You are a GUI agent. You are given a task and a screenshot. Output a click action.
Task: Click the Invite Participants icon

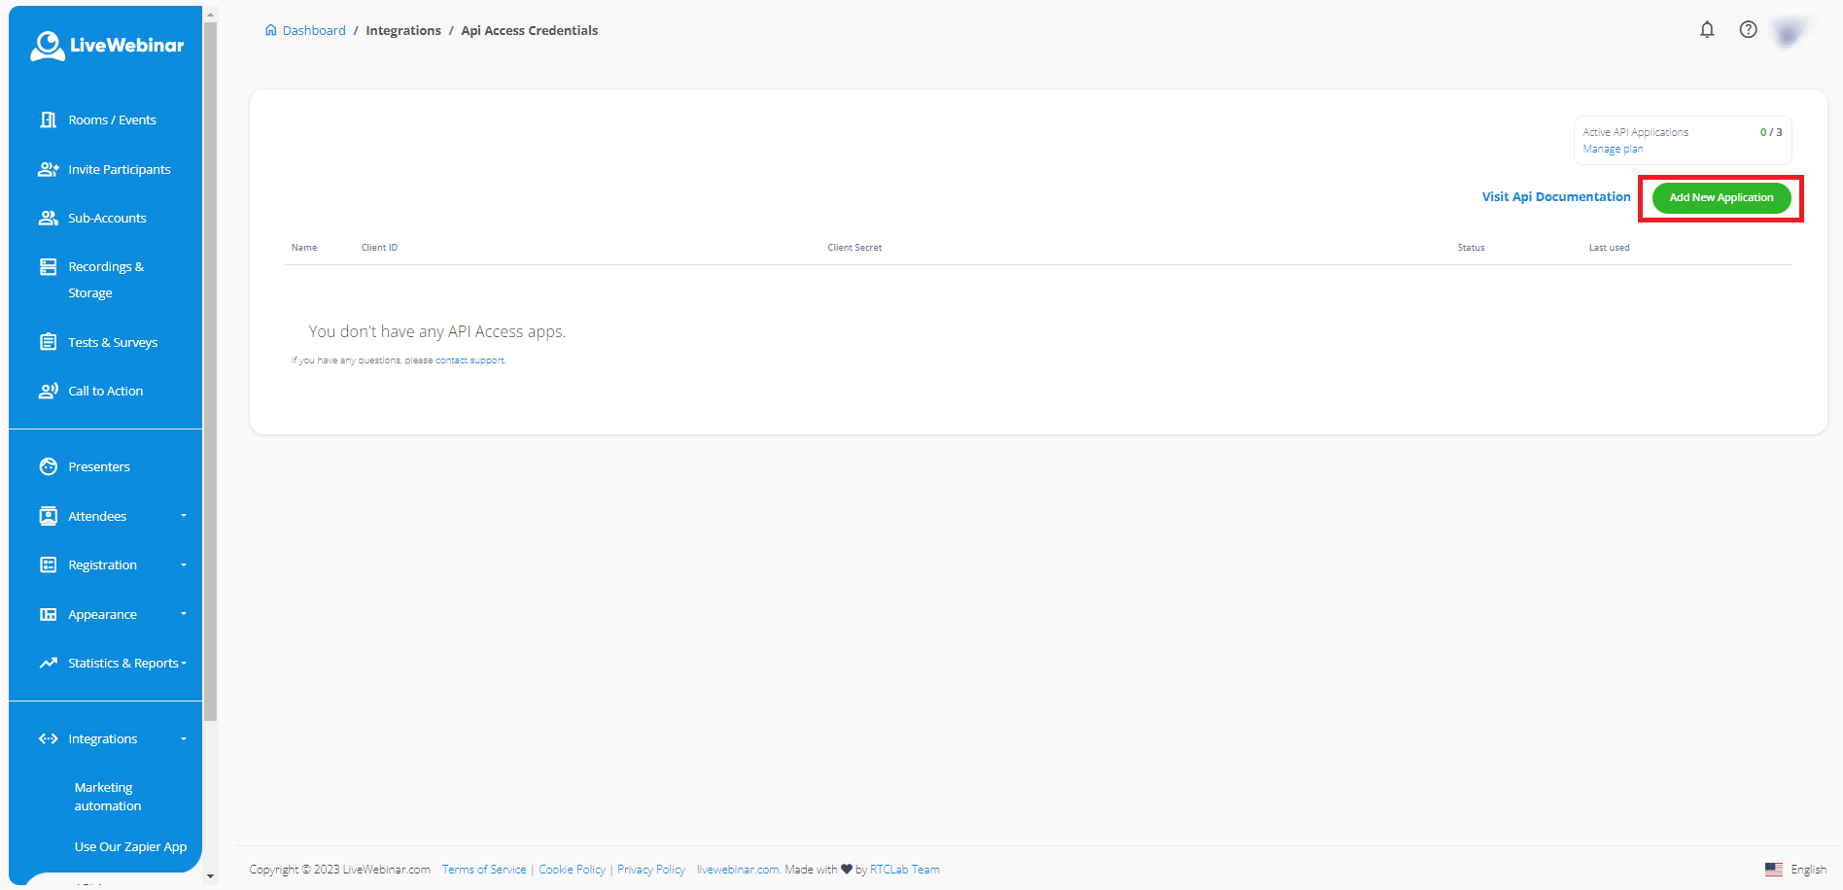click(x=48, y=169)
